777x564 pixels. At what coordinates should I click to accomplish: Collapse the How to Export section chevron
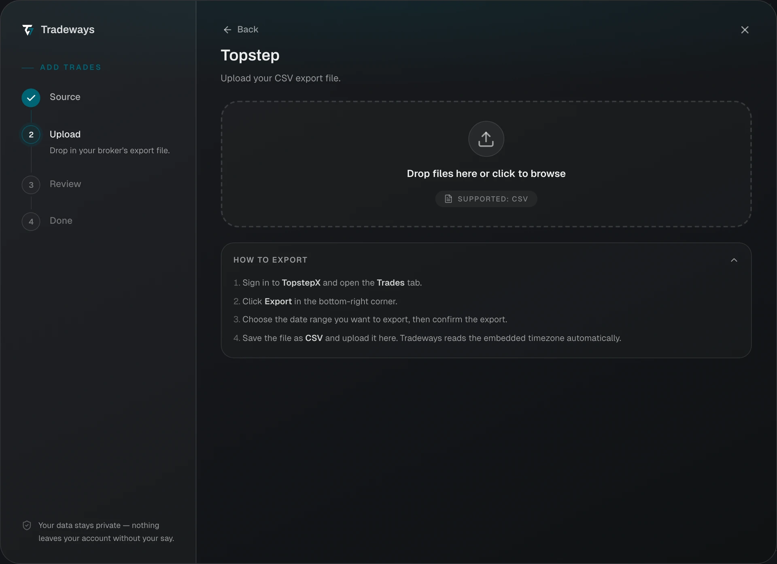(734, 260)
